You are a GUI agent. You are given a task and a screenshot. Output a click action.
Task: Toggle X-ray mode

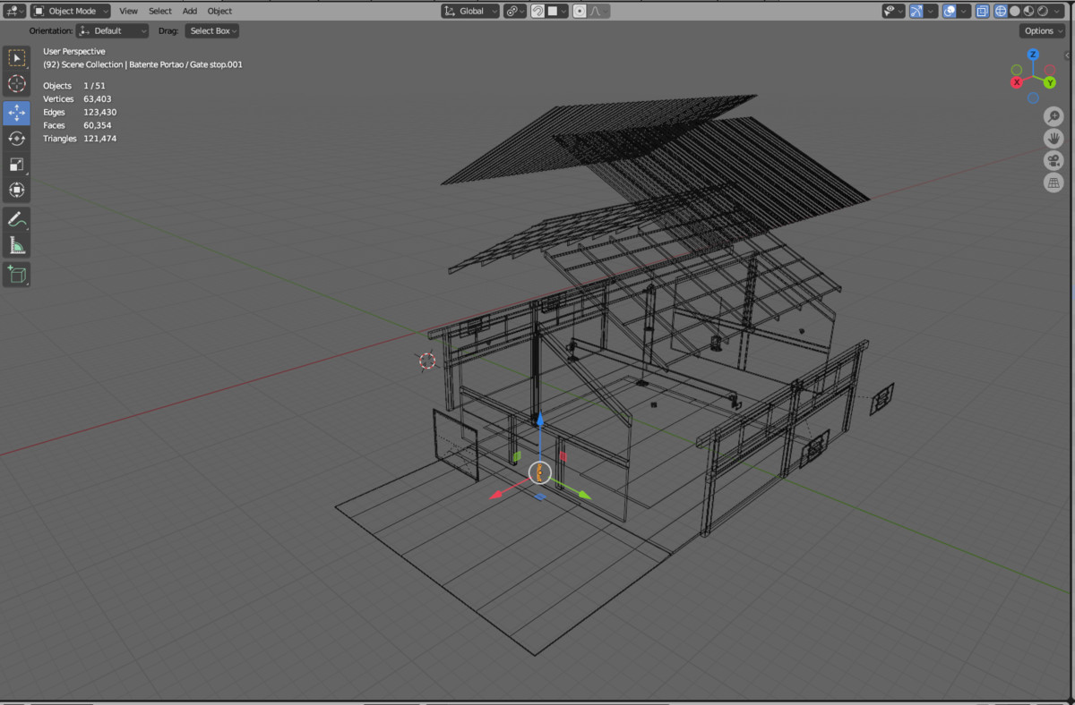click(x=982, y=11)
